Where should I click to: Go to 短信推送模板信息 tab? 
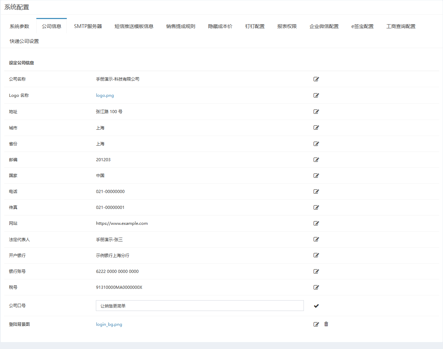134,26
